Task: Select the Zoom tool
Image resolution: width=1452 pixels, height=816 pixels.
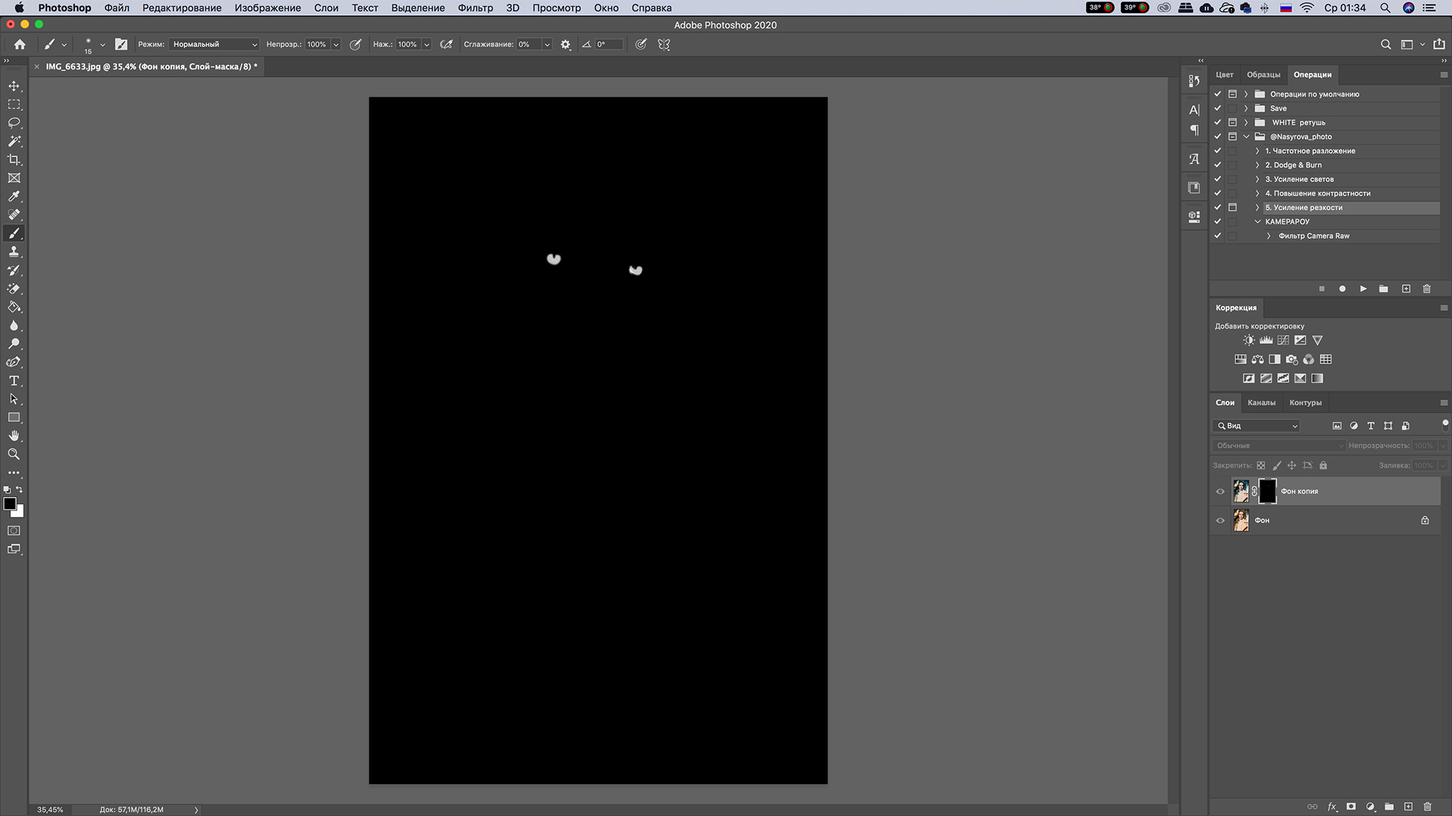Action: pyautogui.click(x=14, y=453)
